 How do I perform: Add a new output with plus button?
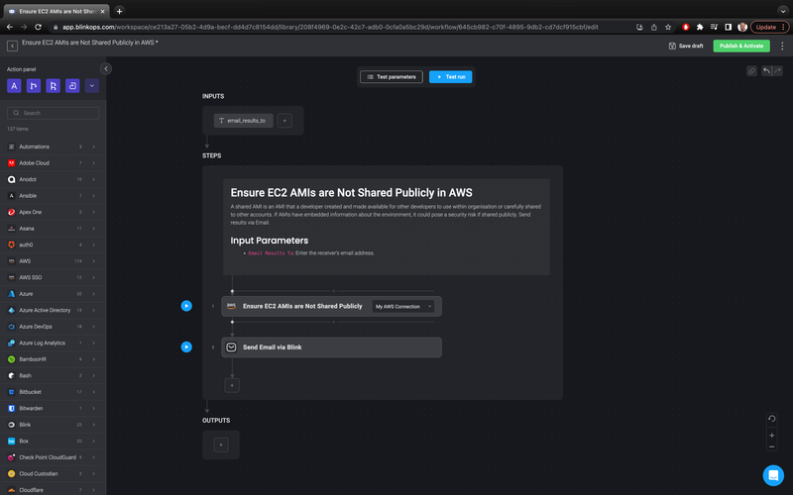220,445
